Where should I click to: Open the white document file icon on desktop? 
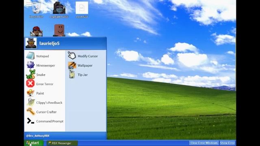pyautogui.click(x=82, y=8)
